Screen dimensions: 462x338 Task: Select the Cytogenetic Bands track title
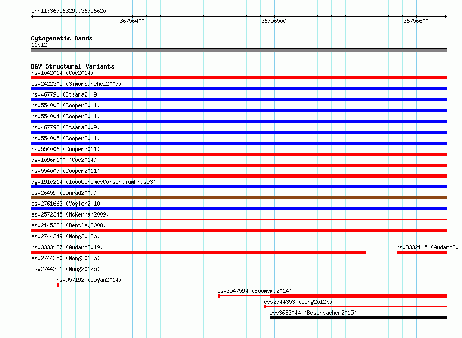point(62,38)
